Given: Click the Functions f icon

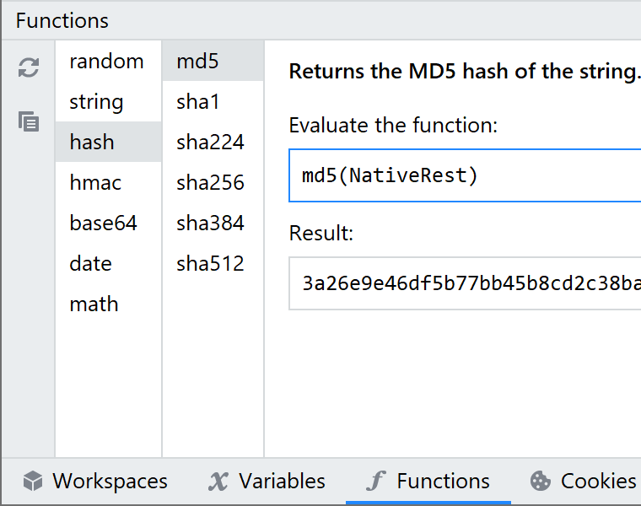Looking at the screenshot, I should [x=375, y=482].
